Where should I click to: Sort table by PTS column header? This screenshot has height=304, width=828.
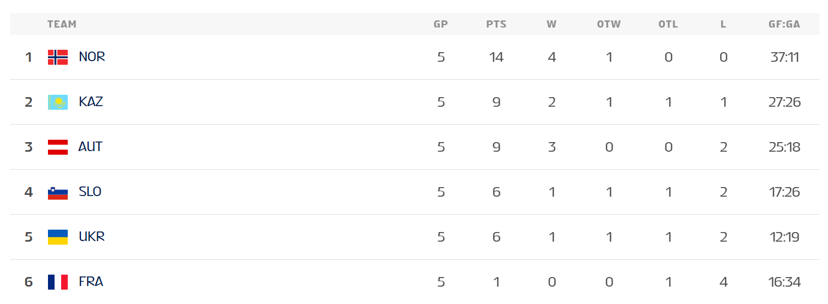click(x=496, y=25)
